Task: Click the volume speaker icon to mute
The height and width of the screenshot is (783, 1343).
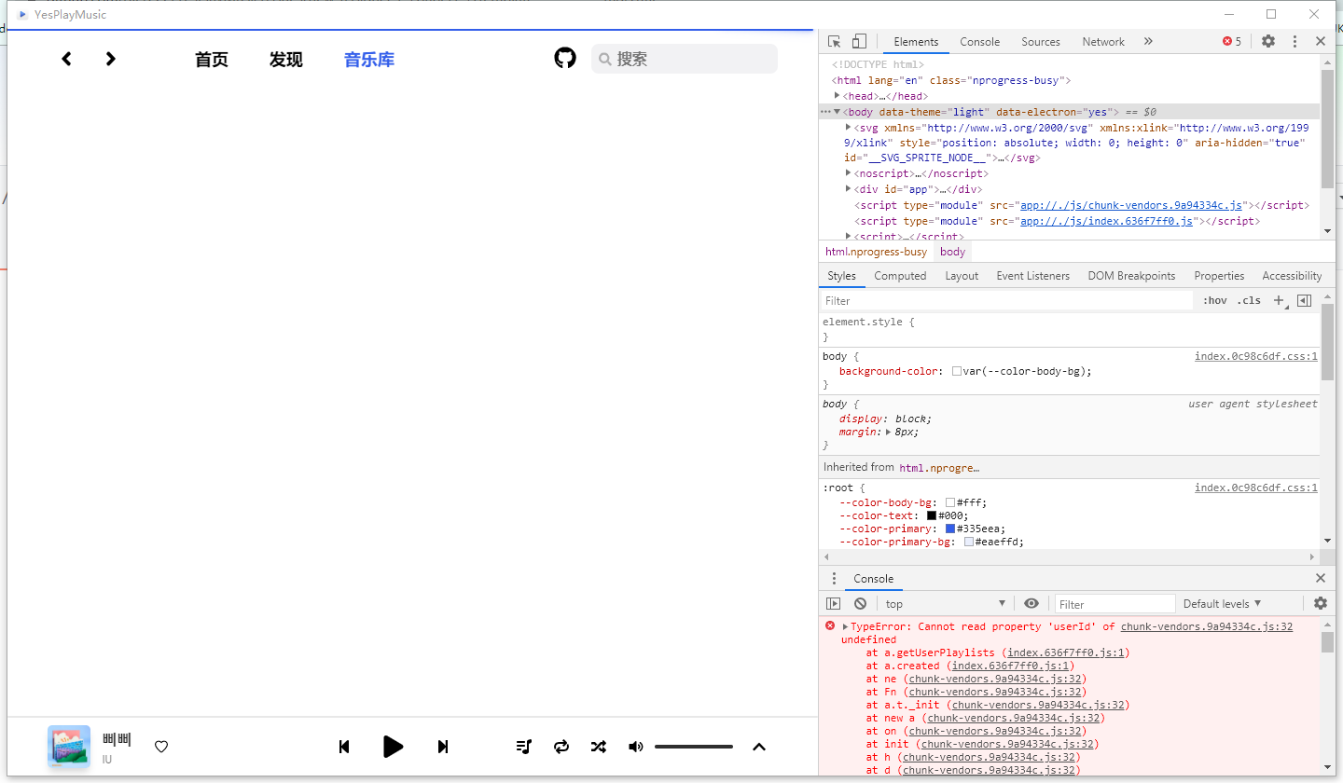Action: (635, 746)
